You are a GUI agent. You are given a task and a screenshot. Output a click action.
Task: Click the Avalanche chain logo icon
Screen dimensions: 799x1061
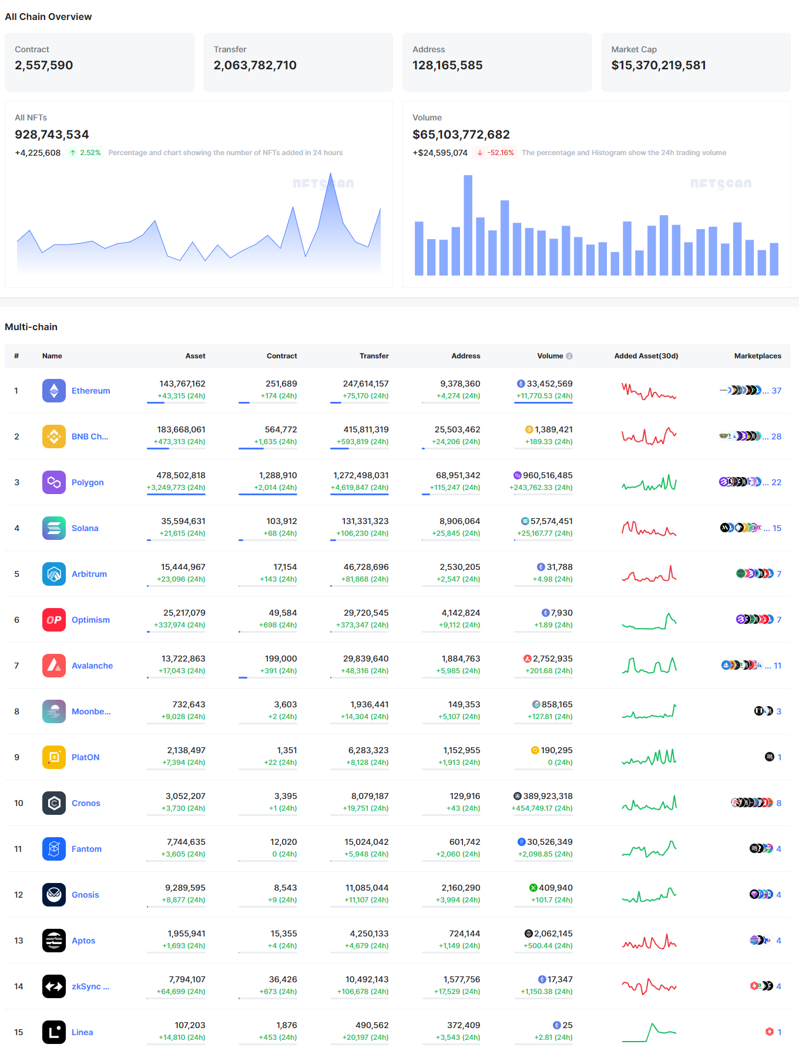tap(54, 666)
